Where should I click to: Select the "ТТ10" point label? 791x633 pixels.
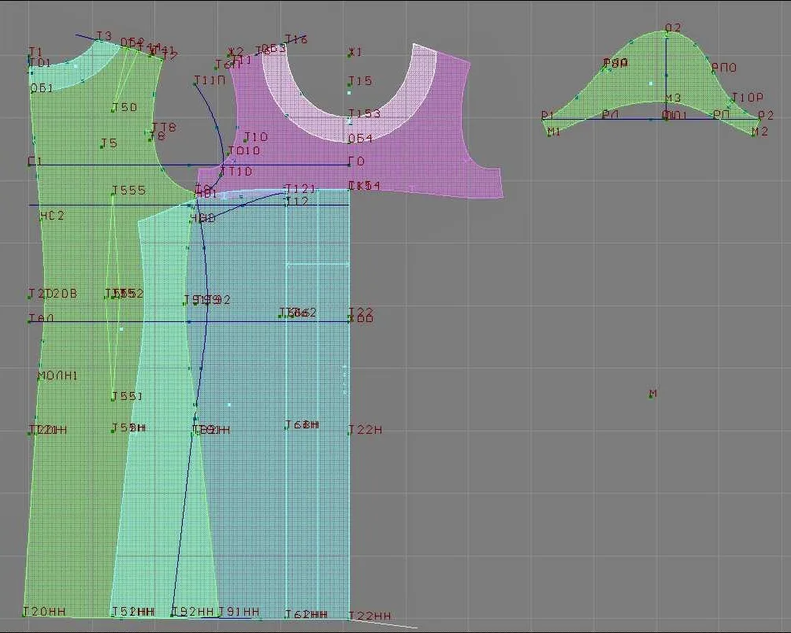(236, 172)
